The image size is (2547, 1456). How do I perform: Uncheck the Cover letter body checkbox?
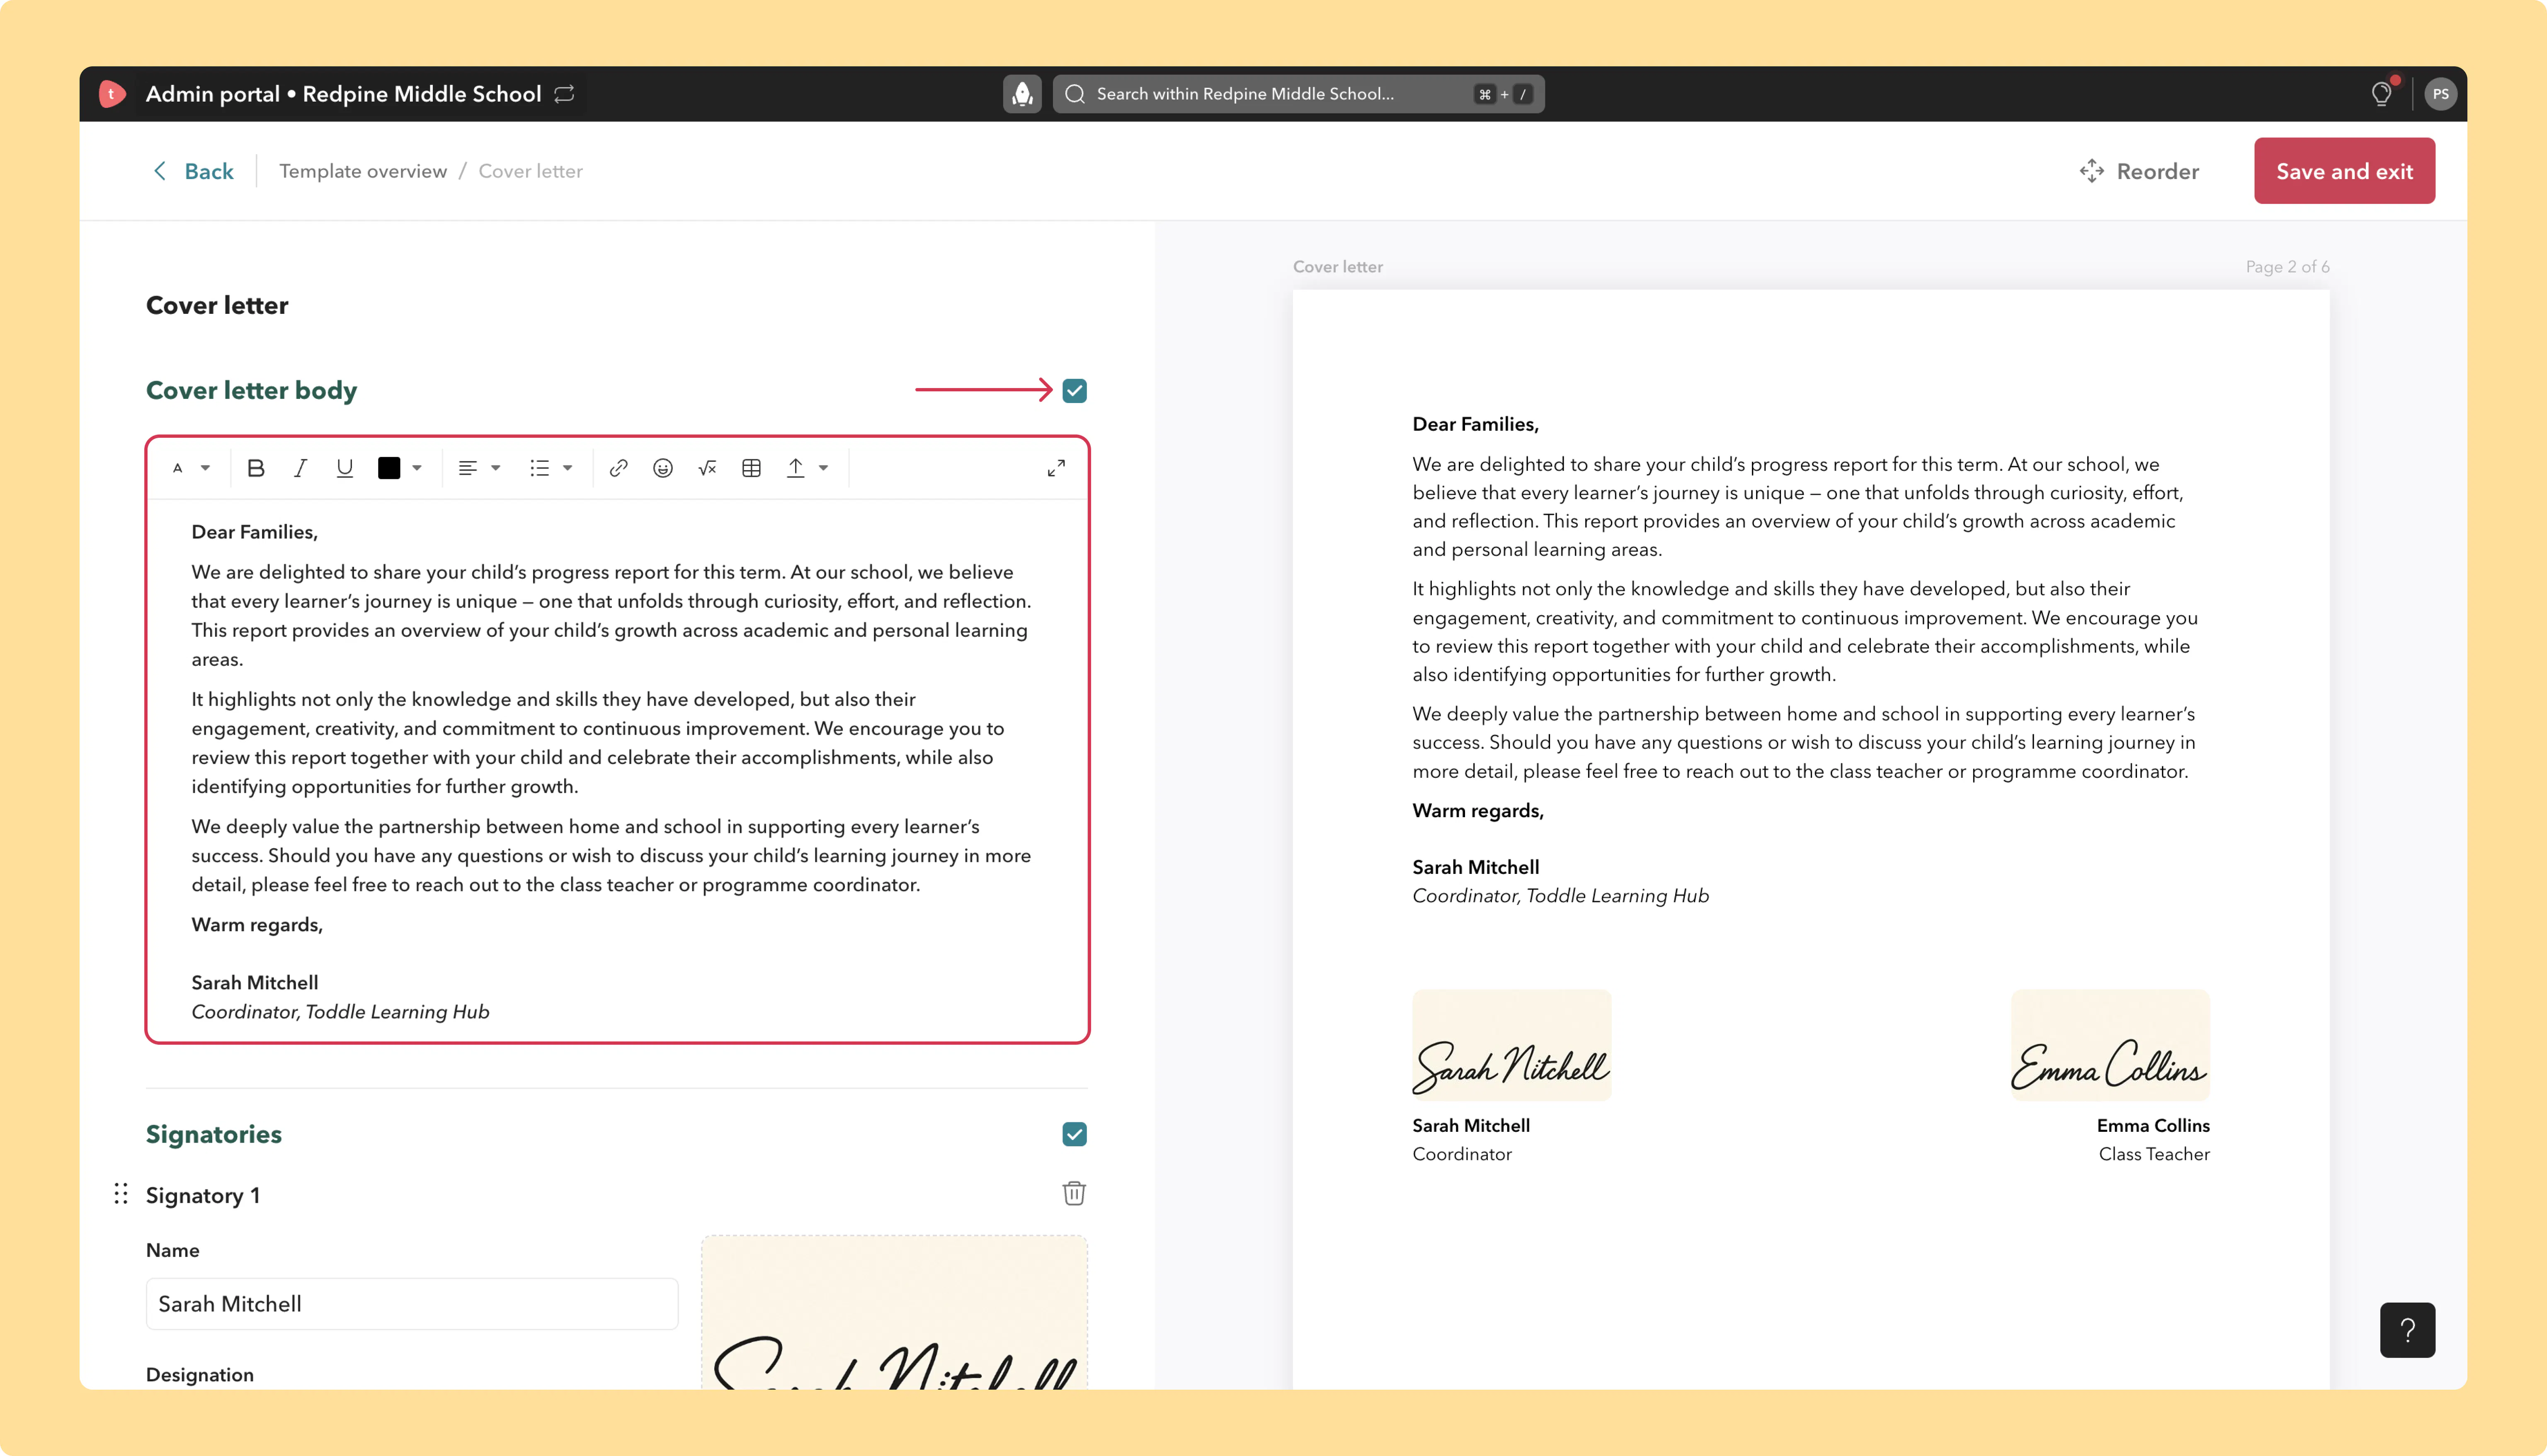click(x=1075, y=391)
